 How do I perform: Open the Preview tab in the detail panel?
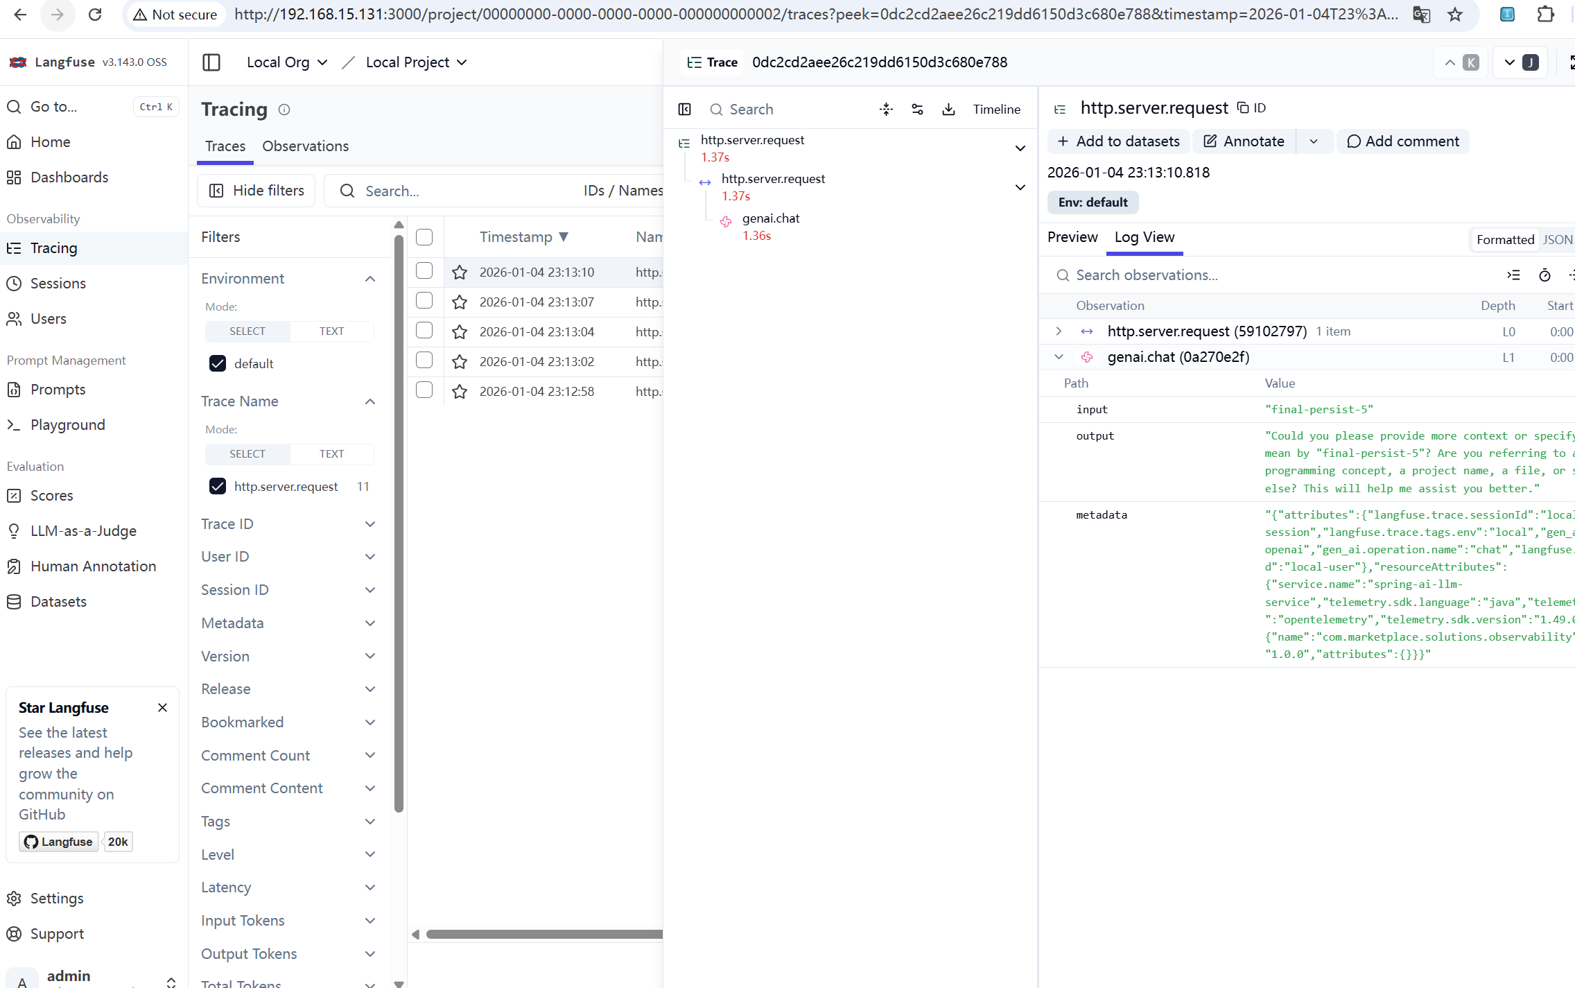pos(1072,237)
